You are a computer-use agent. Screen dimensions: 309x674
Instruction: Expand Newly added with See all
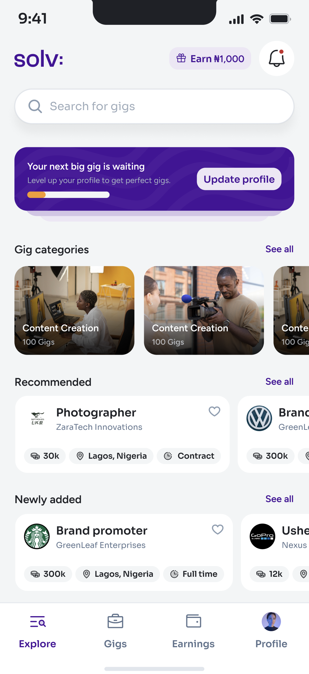(x=279, y=499)
